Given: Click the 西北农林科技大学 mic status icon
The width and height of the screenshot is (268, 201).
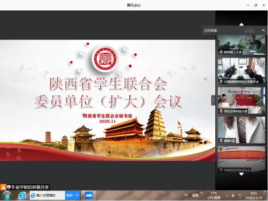Looking at the screenshot, I should (221, 111).
